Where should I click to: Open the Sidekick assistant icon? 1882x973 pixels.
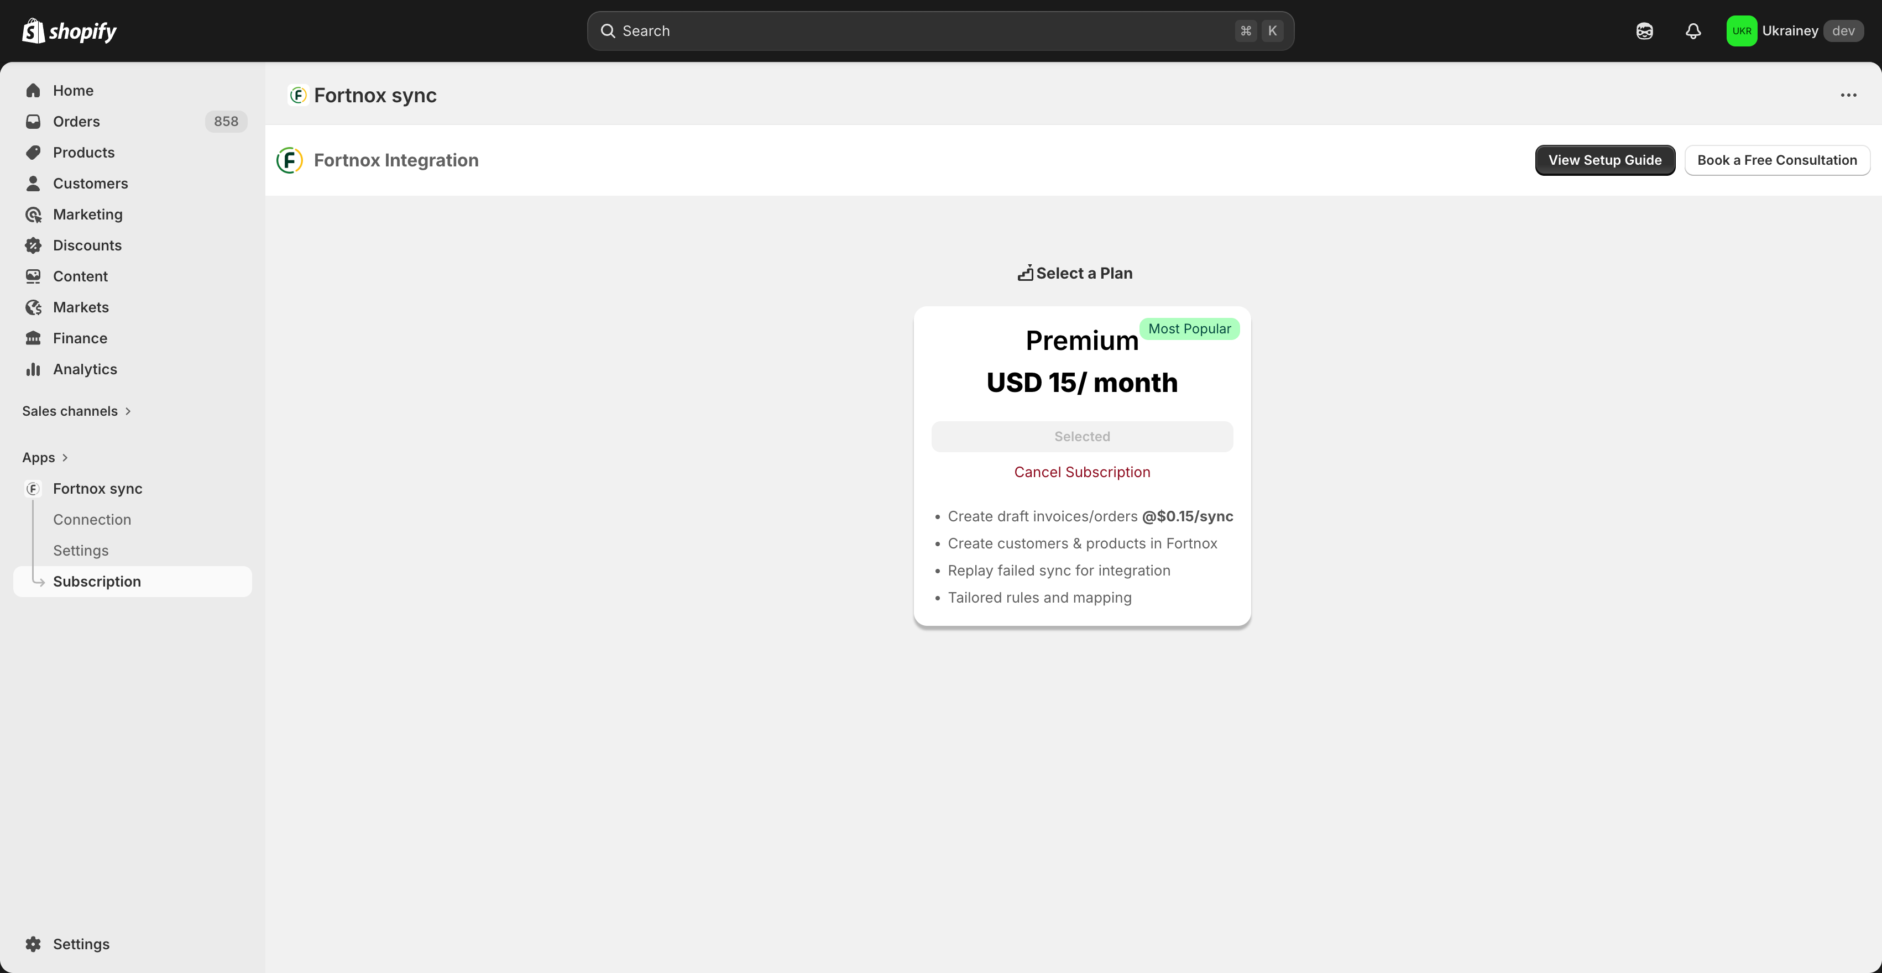1644,30
